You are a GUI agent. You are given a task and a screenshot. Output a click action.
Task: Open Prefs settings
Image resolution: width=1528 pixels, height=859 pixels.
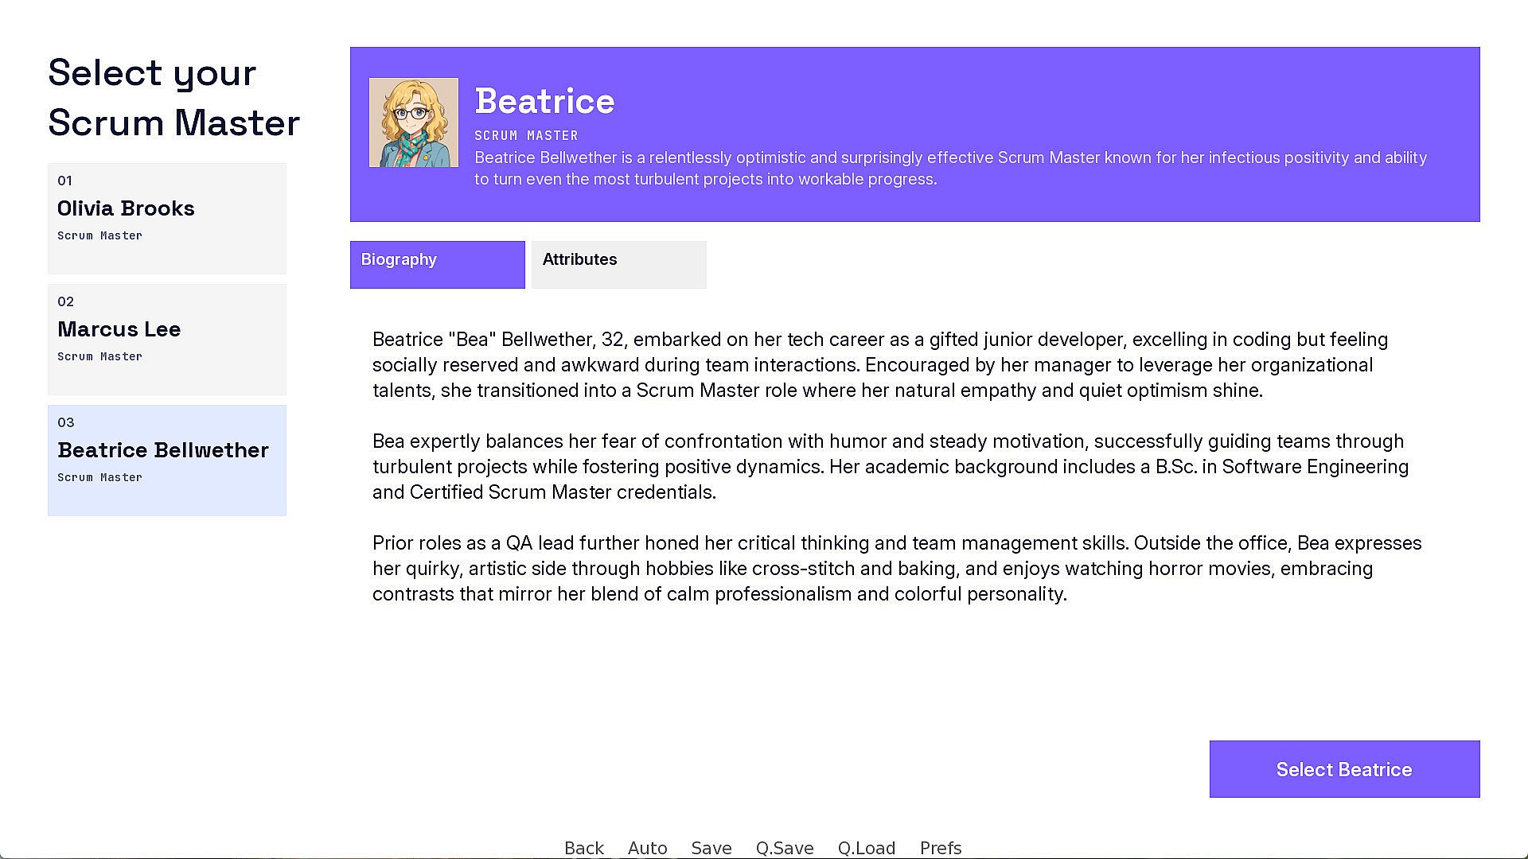click(941, 848)
